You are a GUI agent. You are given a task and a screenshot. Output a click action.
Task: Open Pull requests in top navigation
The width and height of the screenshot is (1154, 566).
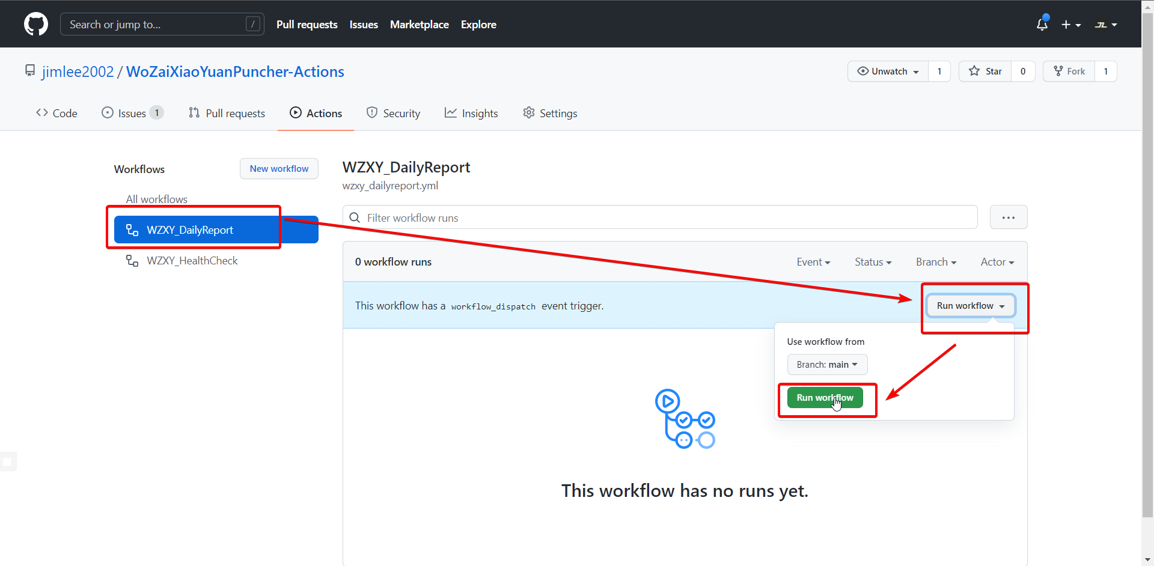[x=307, y=25]
